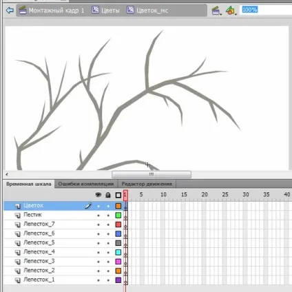Open the Edit Symbols menu icon
Screen dimensions: 292x292
pos(231,10)
